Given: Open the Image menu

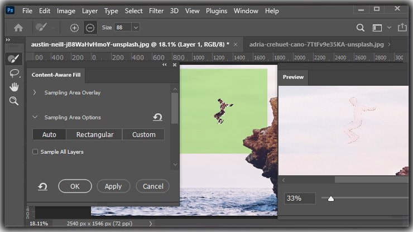Looking at the screenshot, I should 66,11.
